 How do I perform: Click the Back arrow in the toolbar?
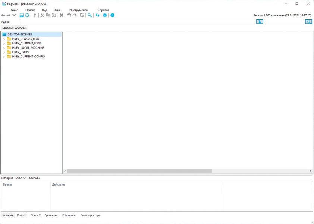(3, 15)
